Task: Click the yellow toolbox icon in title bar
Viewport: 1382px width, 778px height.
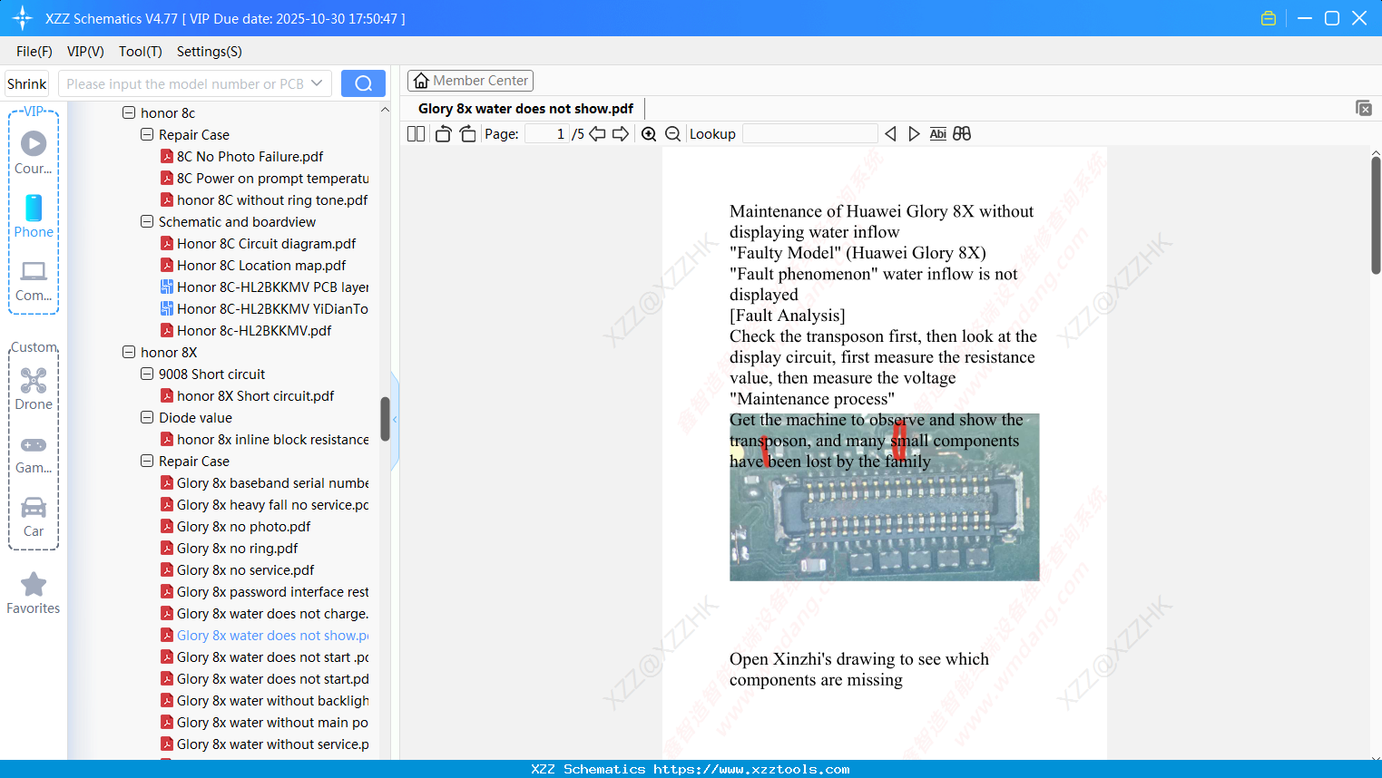Action: (1269, 18)
